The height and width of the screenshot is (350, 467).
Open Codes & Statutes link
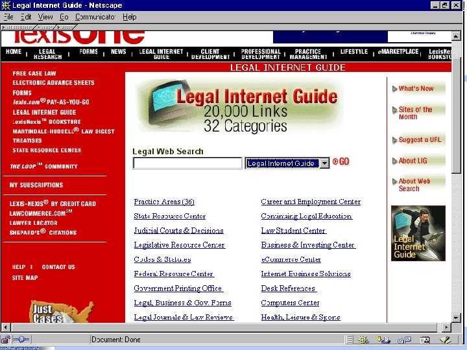click(x=162, y=259)
